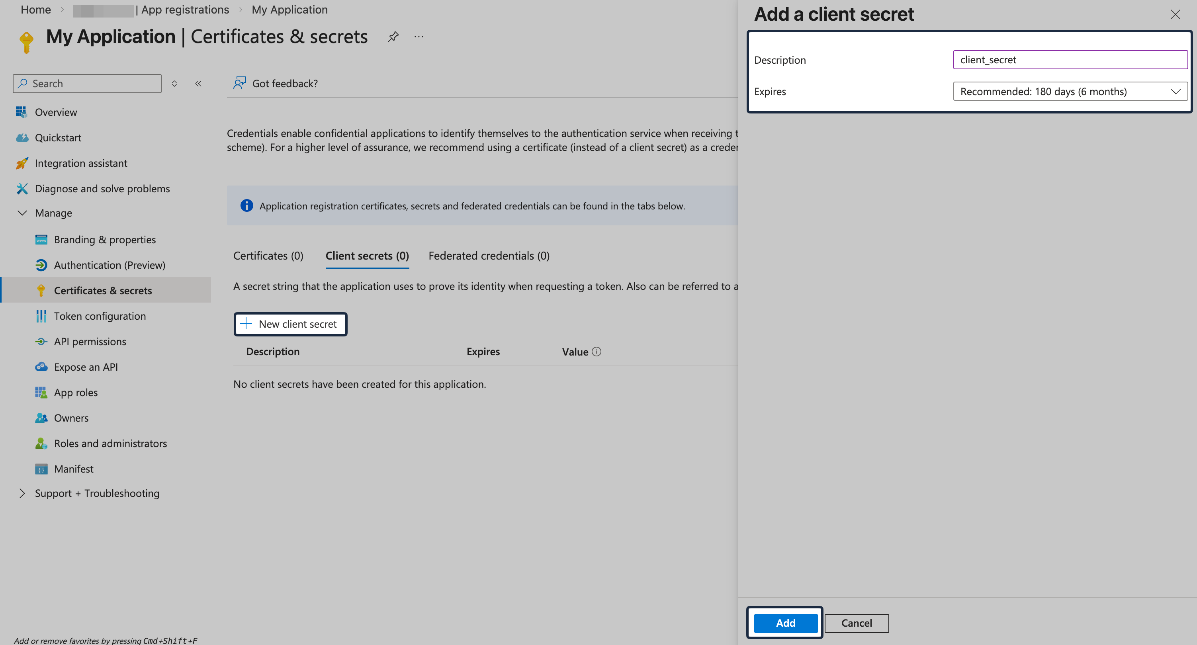This screenshot has height=645, width=1197.
Task: Open Branding & properties settings
Action: coord(105,239)
